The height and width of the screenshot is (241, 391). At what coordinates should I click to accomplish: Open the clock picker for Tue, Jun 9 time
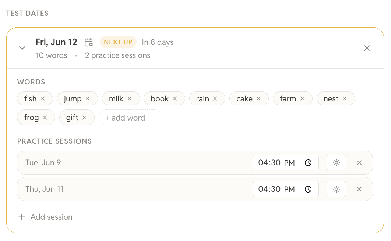[x=308, y=163]
